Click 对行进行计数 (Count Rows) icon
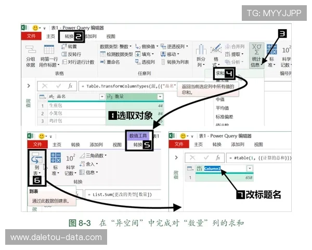The image size is (312, 250). 64,62
